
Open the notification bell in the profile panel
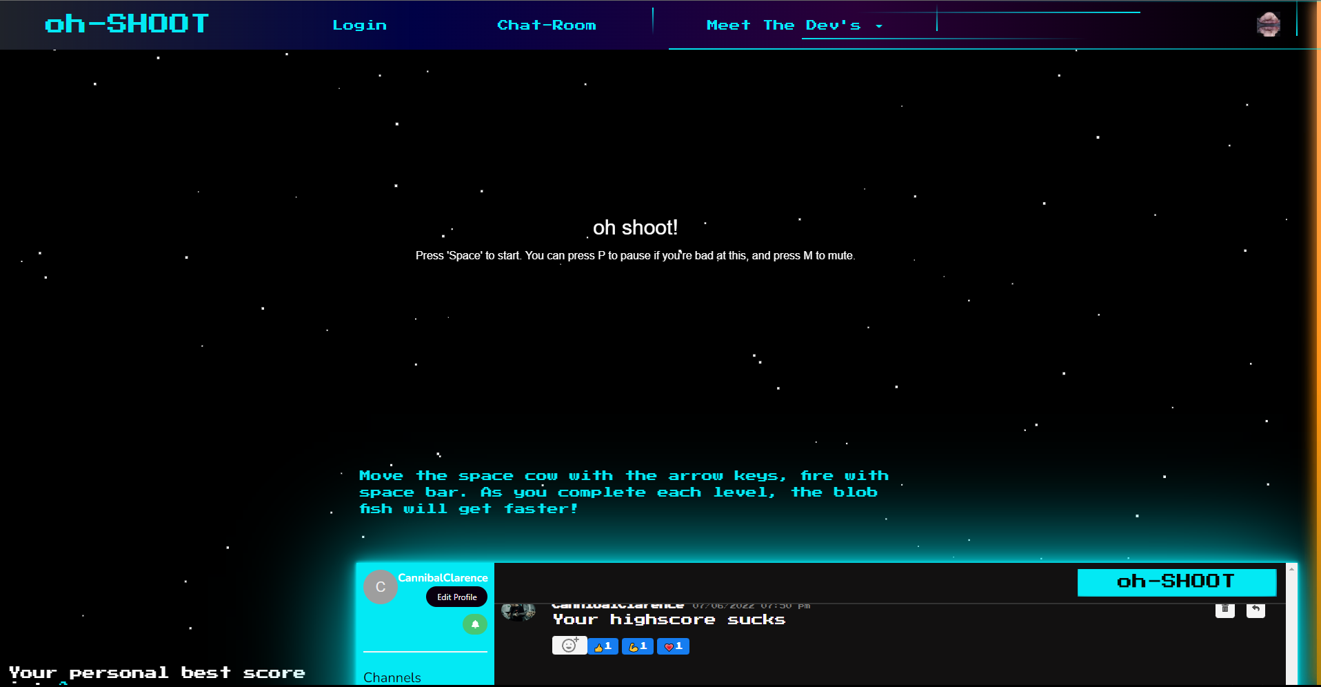pos(474,624)
